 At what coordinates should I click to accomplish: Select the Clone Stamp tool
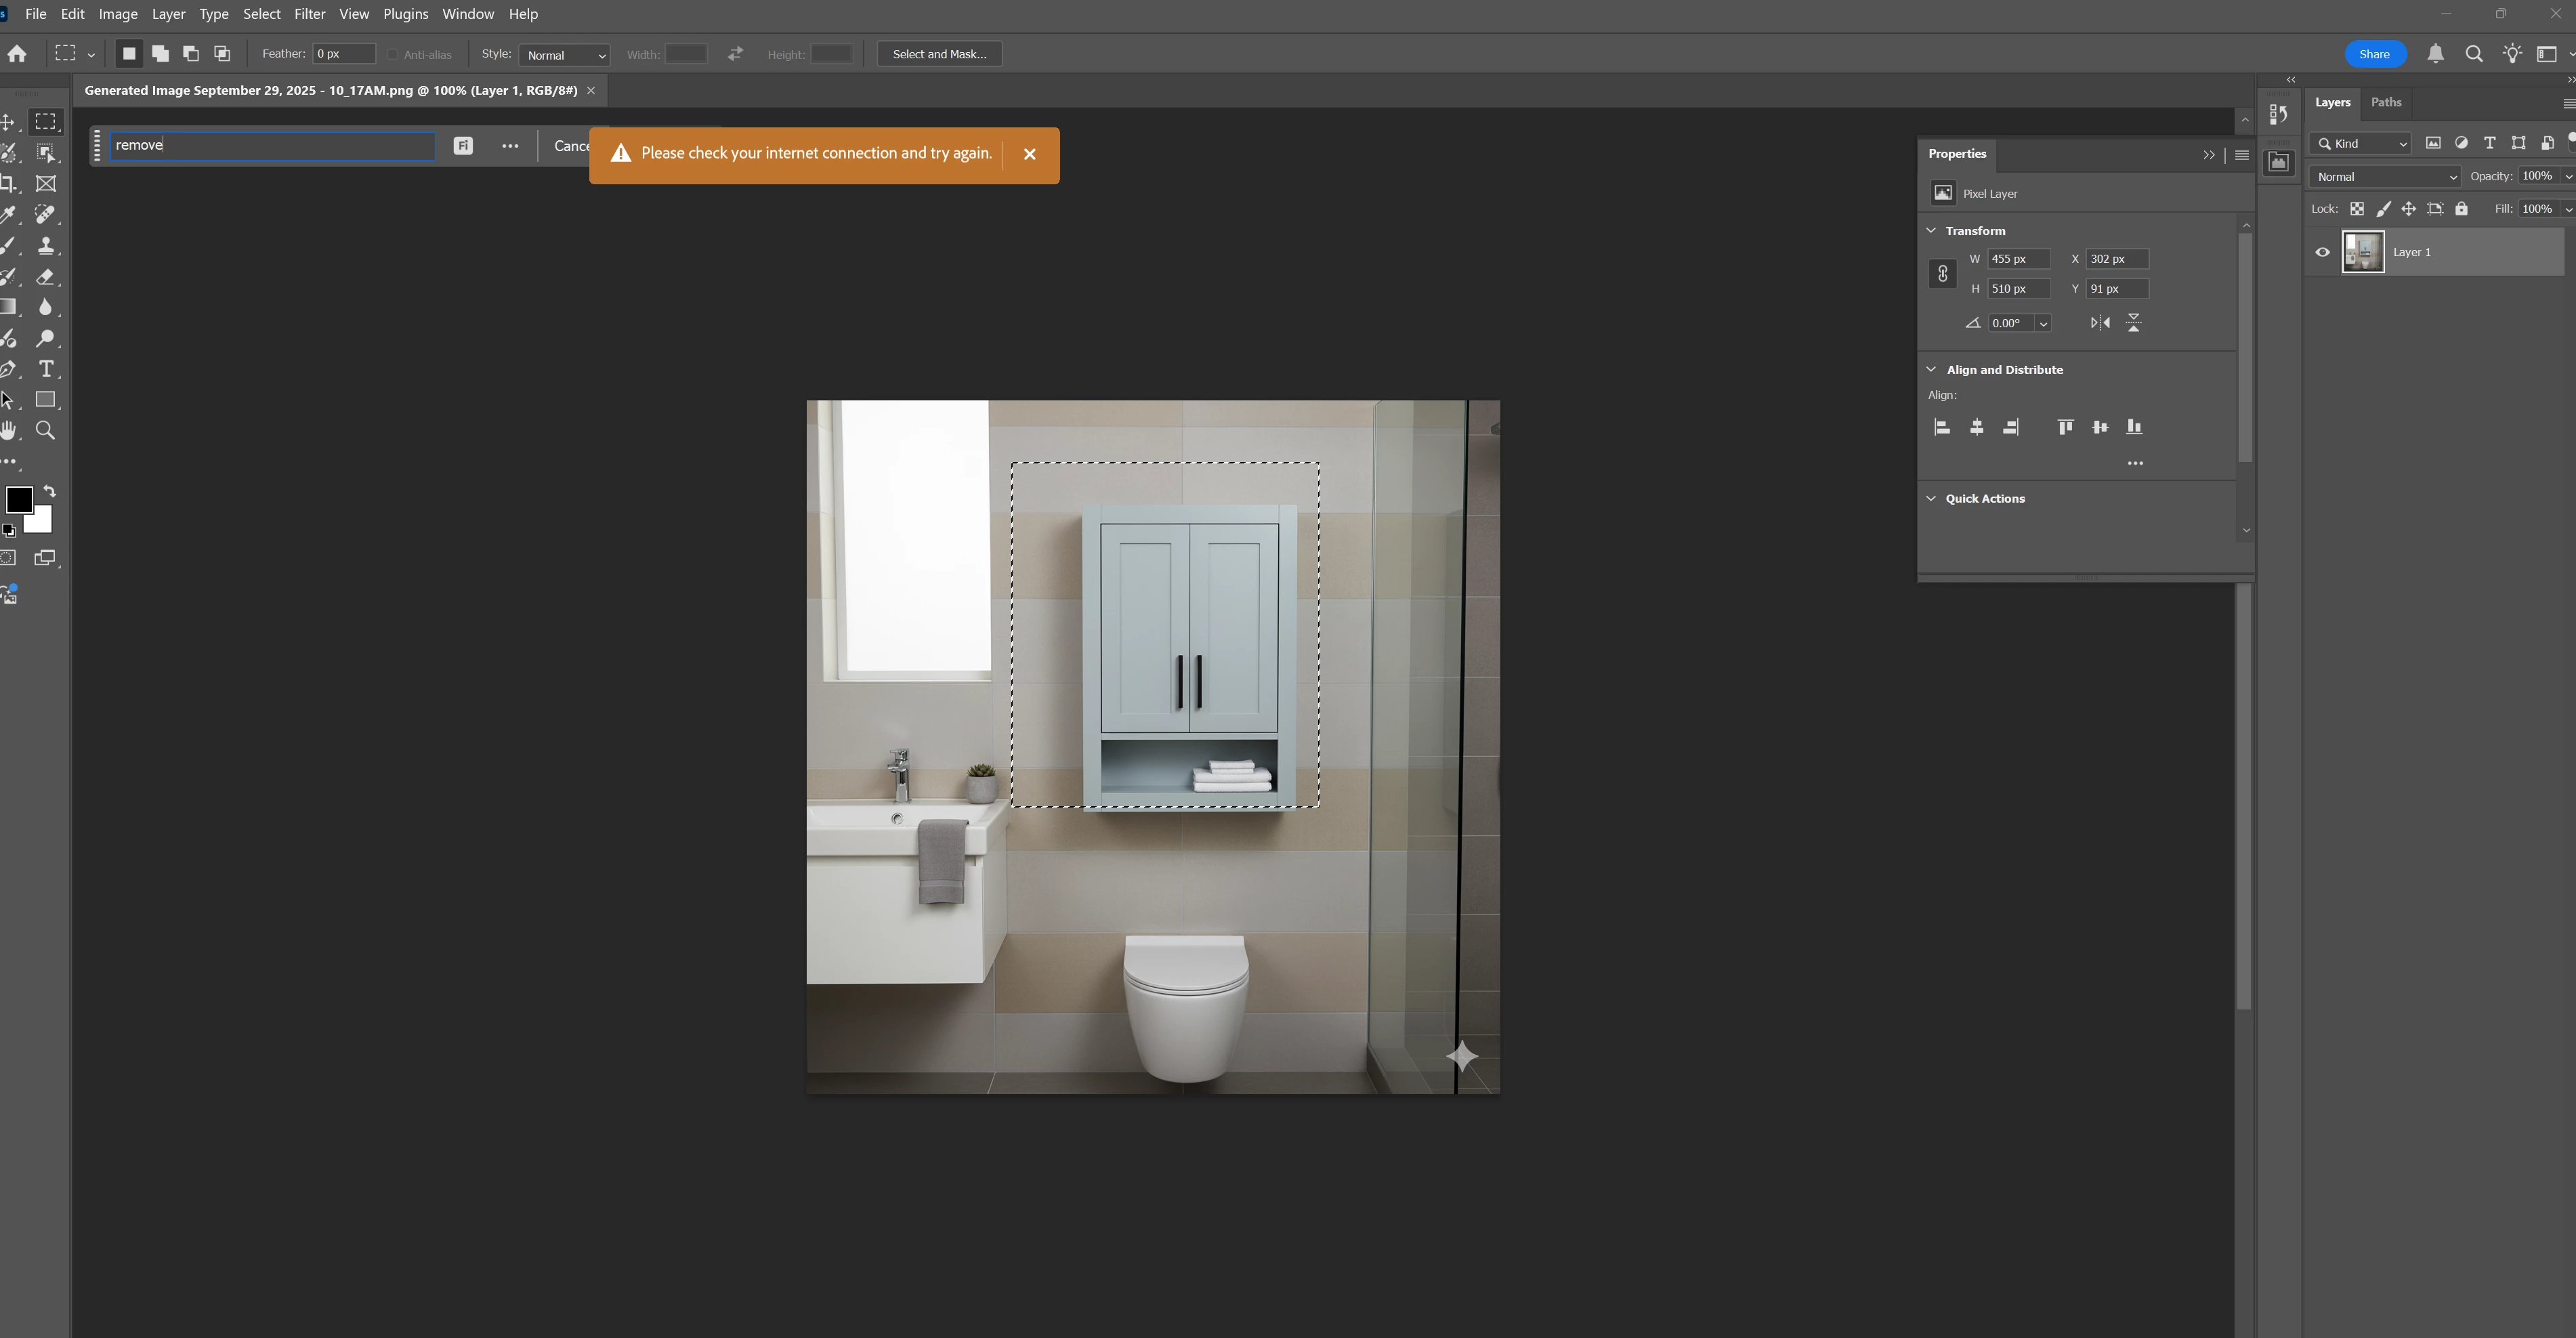[45, 246]
